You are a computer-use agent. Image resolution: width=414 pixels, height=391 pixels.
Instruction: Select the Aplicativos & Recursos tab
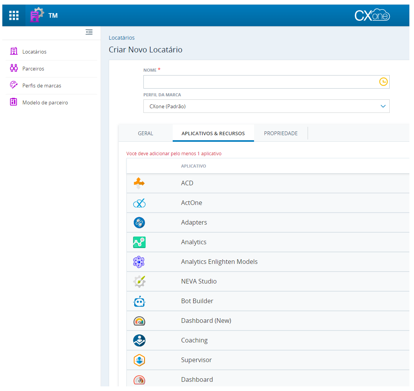point(213,134)
